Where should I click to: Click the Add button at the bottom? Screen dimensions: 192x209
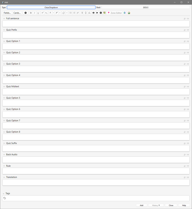coord(142,205)
